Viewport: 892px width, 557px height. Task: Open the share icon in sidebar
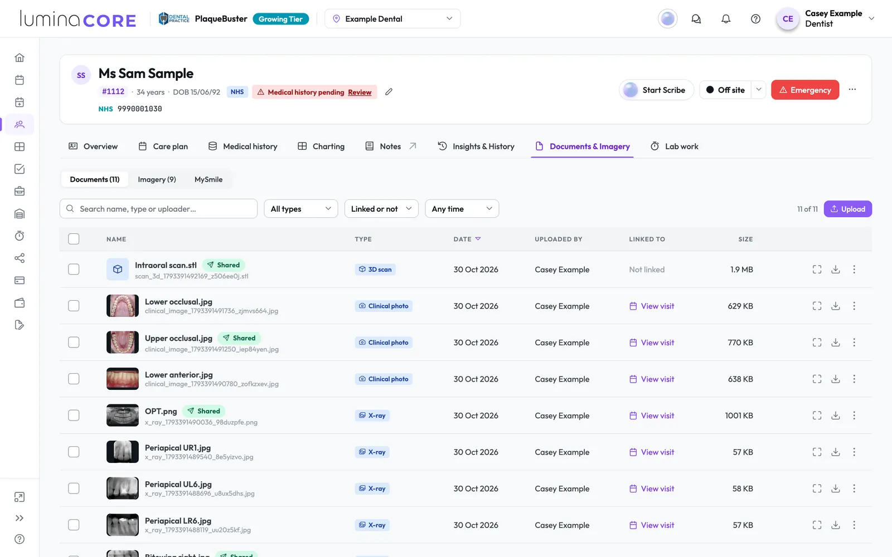point(20,258)
